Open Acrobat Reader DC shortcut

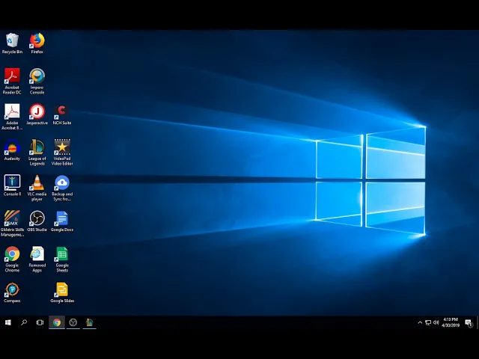pyautogui.click(x=12, y=82)
